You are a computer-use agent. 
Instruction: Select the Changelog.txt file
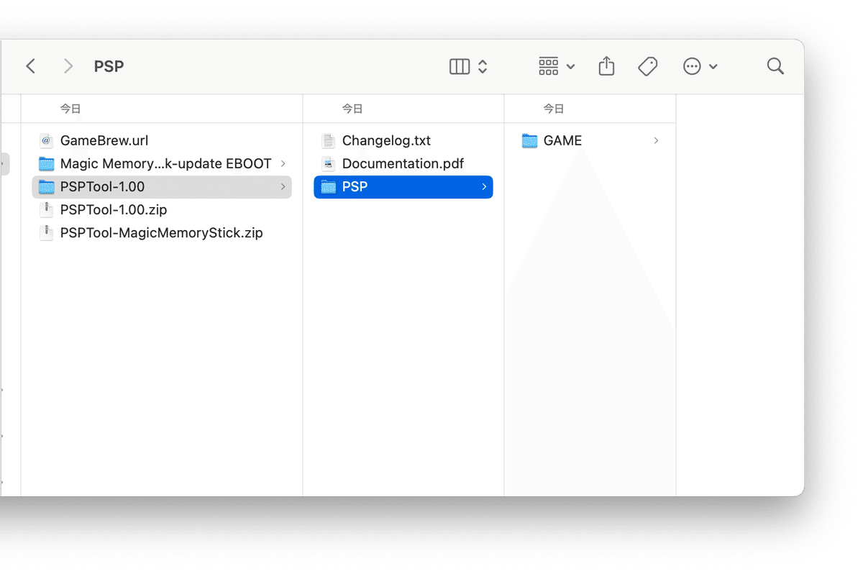(x=403, y=141)
